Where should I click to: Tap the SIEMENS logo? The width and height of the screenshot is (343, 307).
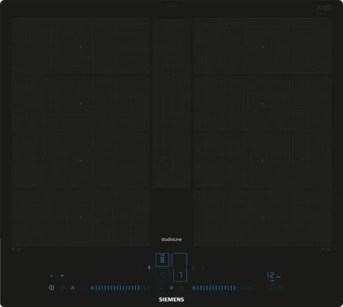171,299
